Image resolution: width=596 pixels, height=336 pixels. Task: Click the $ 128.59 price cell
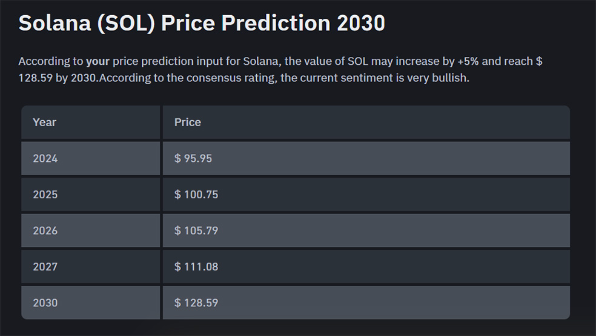(366, 303)
